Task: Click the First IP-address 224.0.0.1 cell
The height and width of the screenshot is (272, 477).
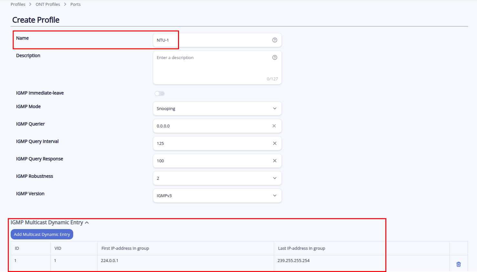Action: [110, 261]
